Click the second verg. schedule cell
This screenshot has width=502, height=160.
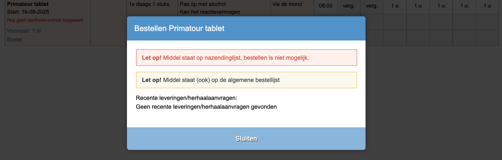(371, 6)
